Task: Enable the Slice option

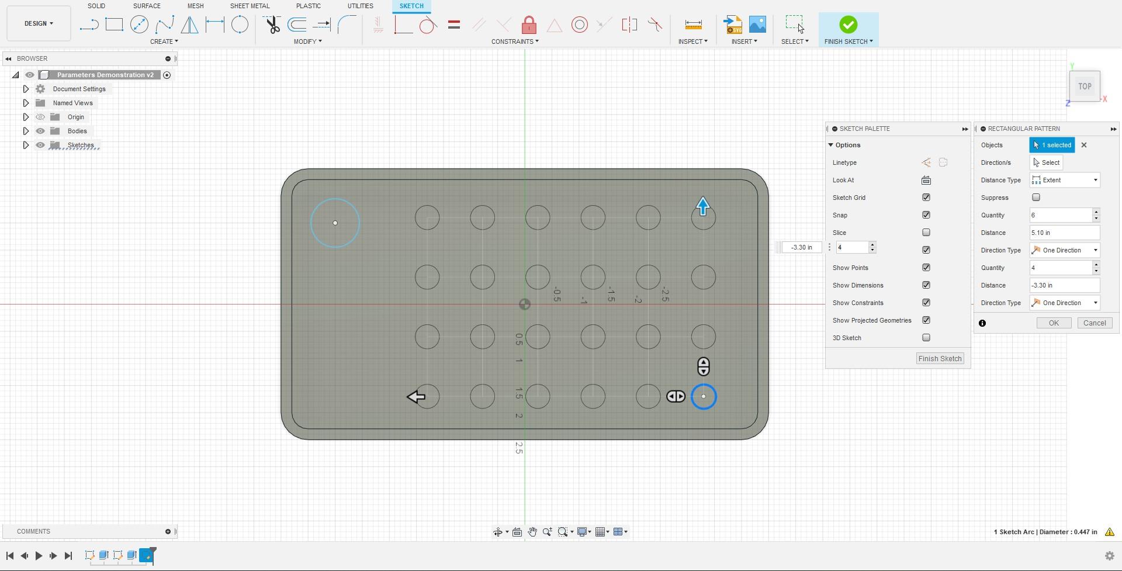Action: click(x=926, y=232)
